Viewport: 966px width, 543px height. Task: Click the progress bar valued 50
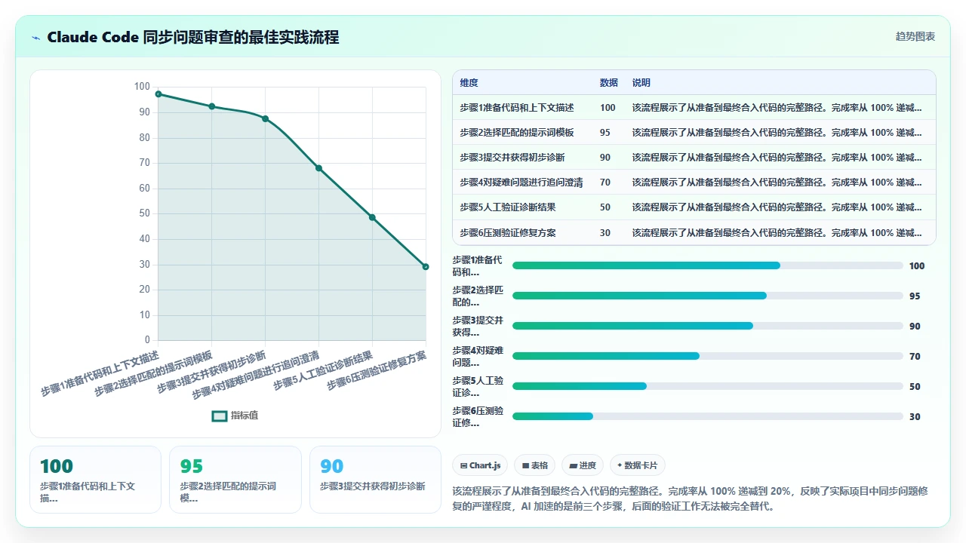(707, 386)
